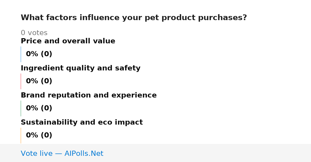Screen dimensions: 311x162
Task: Click the blue result bar for Price
Action: [21, 54]
